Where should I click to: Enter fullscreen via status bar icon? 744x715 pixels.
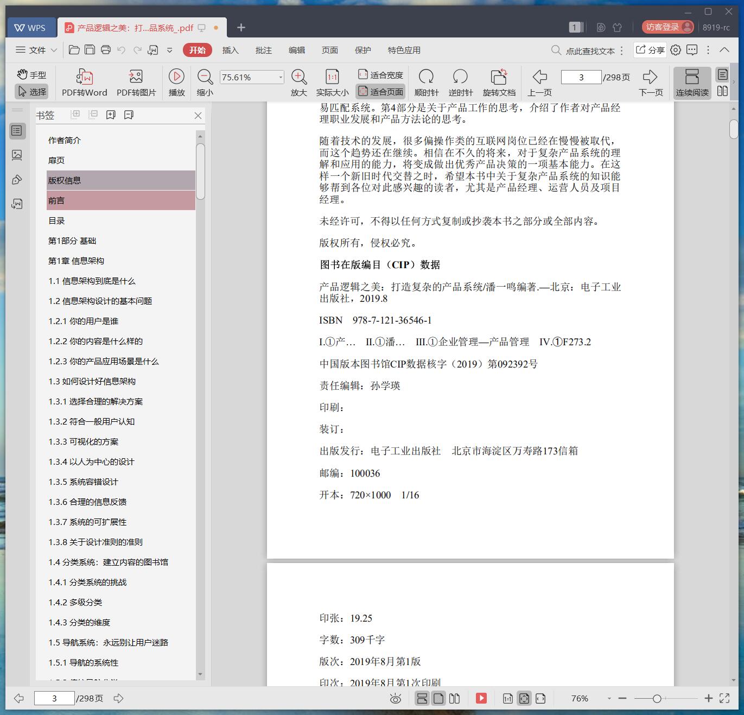tap(724, 699)
